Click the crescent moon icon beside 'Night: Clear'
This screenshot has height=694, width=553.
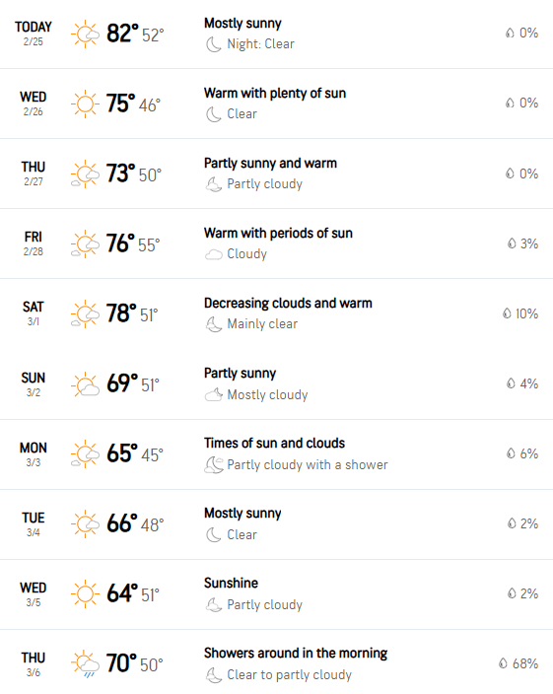point(213,44)
